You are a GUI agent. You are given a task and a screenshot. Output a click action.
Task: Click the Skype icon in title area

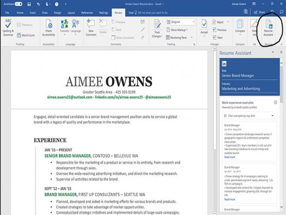(246, 12)
